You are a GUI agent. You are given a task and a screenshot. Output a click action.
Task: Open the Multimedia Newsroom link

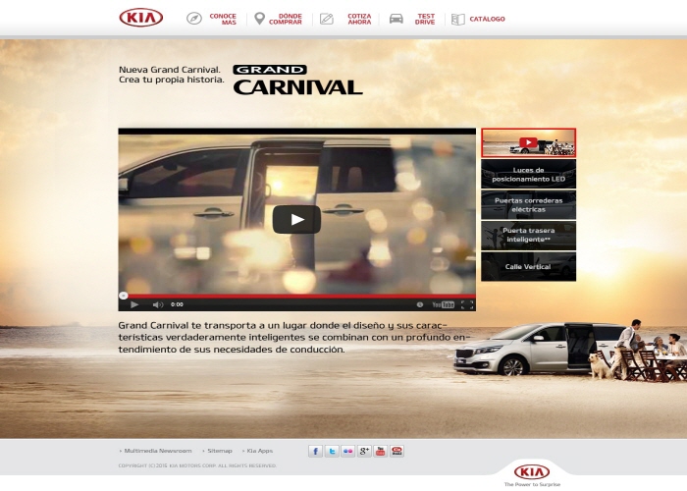tap(158, 451)
